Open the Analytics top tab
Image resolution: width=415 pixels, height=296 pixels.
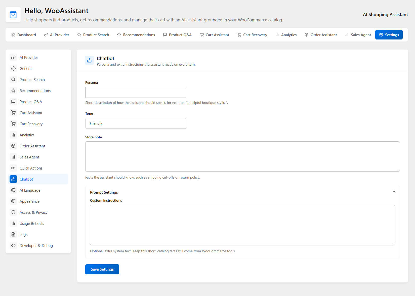click(286, 35)
